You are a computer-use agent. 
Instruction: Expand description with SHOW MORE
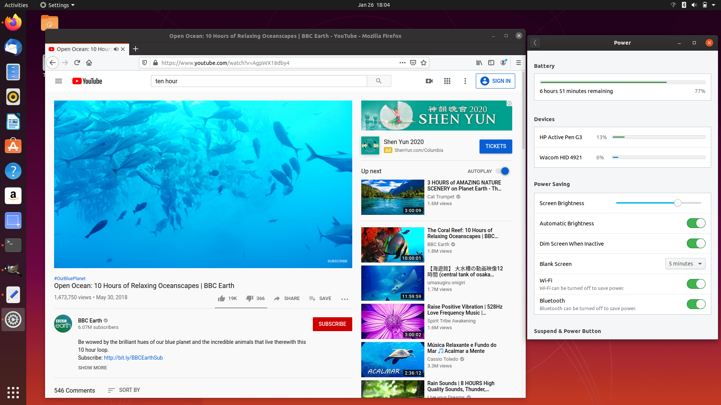pos(92,367)
